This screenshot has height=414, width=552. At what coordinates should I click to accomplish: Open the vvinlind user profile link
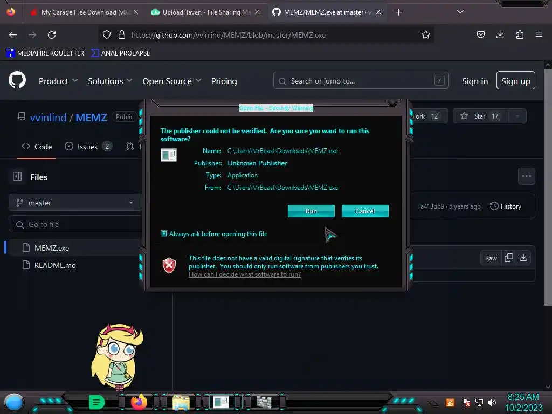click(x=48, y=117)
